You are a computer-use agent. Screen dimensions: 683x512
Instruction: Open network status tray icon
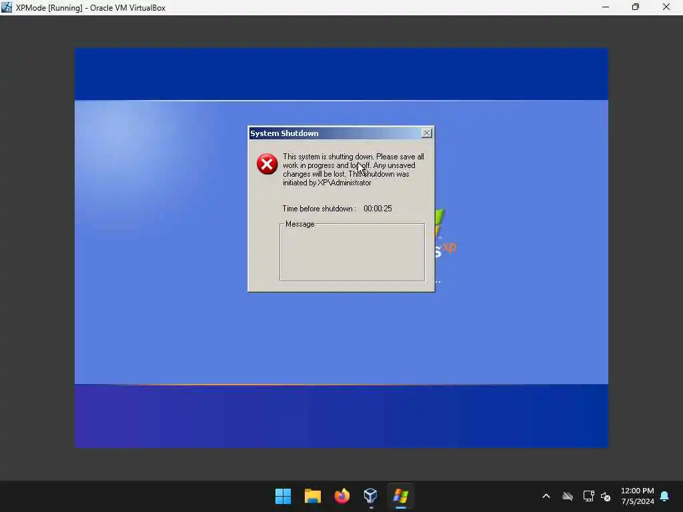[x=588, y=496]
